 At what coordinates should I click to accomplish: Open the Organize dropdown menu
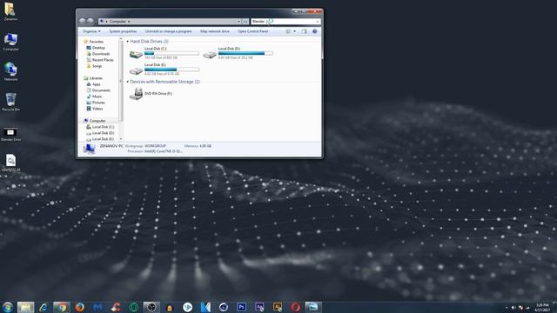tap(91, 31)
